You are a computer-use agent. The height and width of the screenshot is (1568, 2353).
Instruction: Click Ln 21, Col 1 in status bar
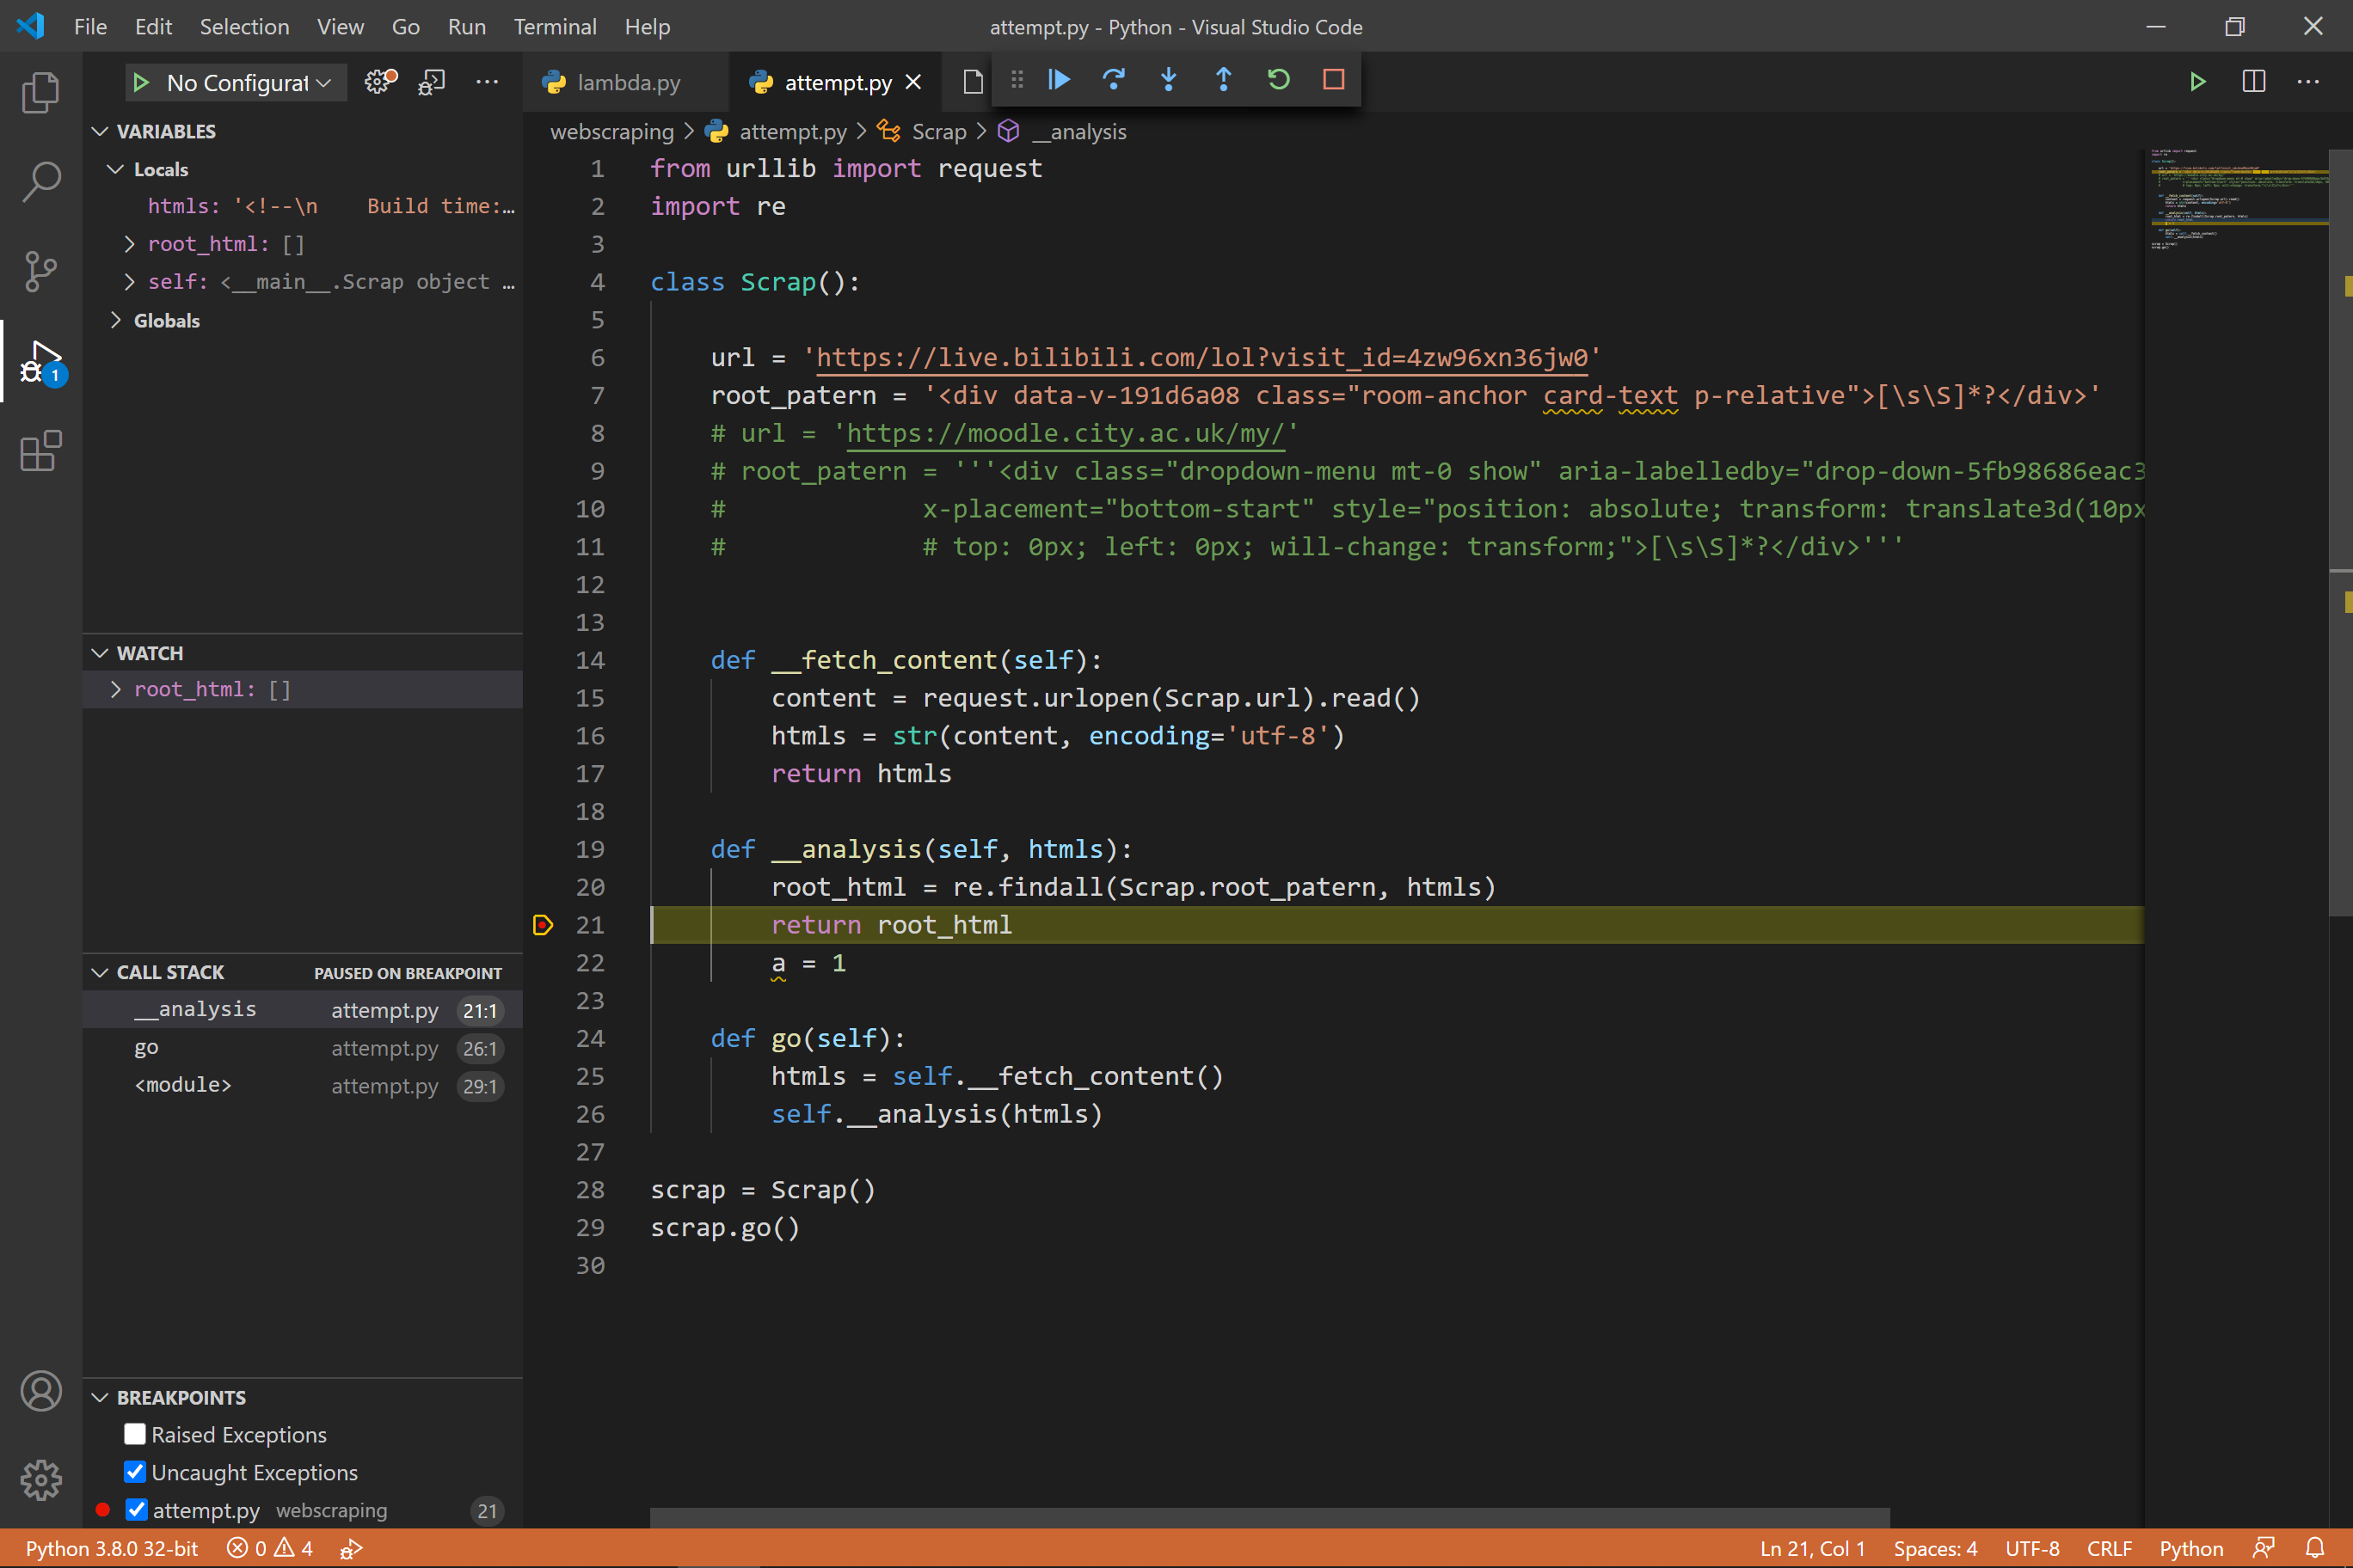(x=1812, y=1548)
